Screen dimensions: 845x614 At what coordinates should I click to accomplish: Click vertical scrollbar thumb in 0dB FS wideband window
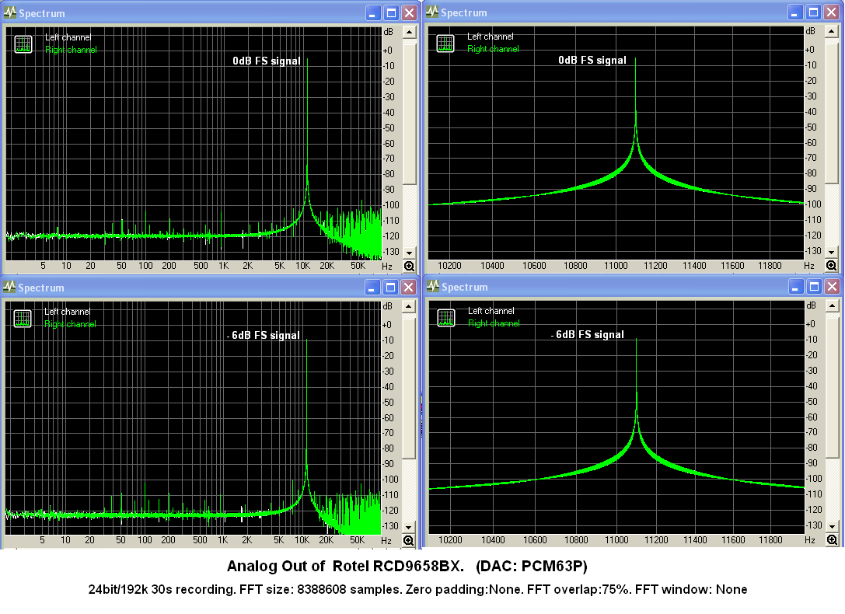[409, 114]
